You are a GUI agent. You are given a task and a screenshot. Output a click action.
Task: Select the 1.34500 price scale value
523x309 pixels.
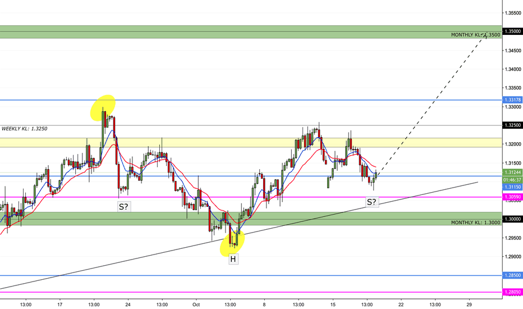513,51
